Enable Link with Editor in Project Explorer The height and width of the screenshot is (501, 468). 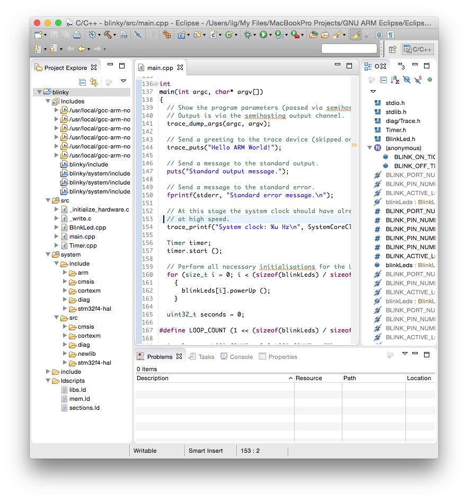[94, 82]
